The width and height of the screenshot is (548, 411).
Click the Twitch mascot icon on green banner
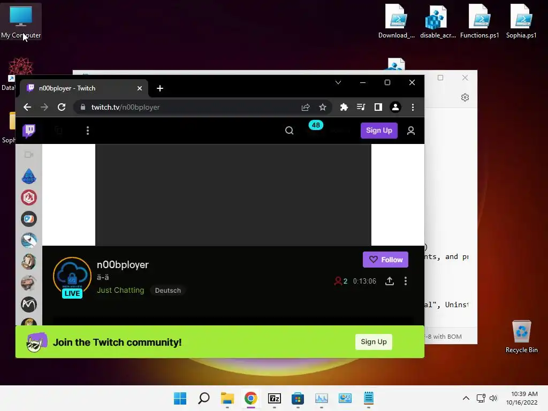(37, 342)
